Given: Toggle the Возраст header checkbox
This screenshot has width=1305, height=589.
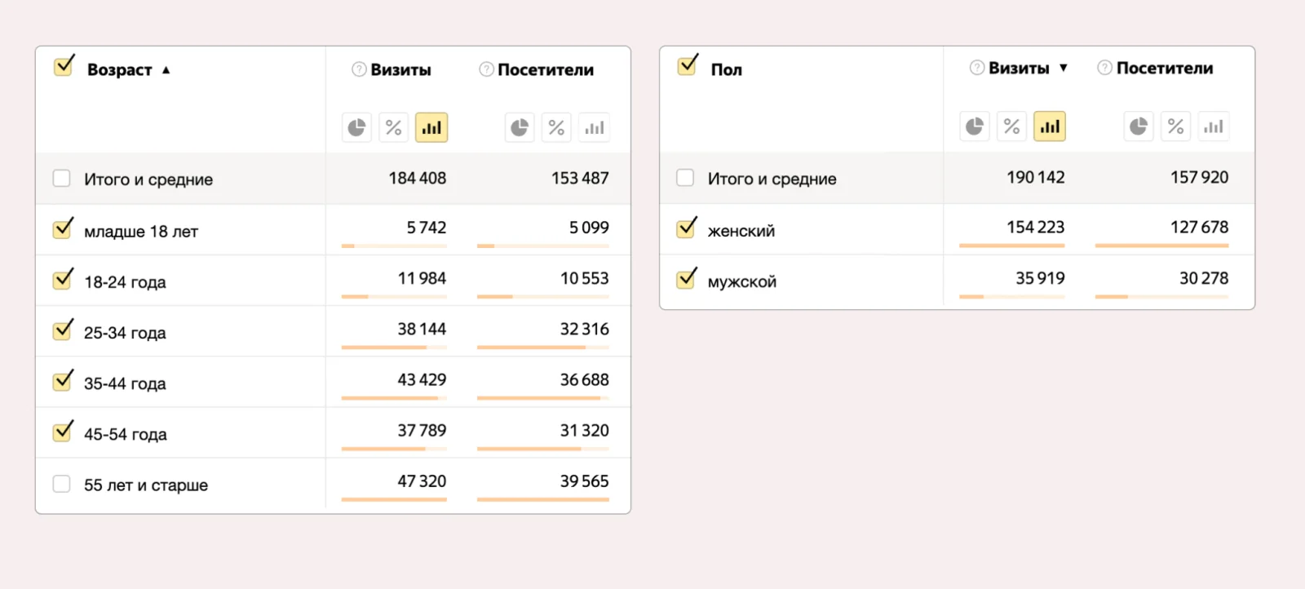Looking at the screenshot, I should [x=64, y=66].
